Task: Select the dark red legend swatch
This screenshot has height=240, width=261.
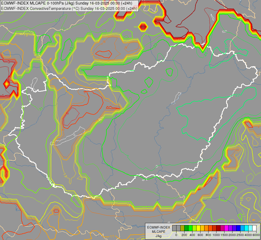Action: point(218,228)
